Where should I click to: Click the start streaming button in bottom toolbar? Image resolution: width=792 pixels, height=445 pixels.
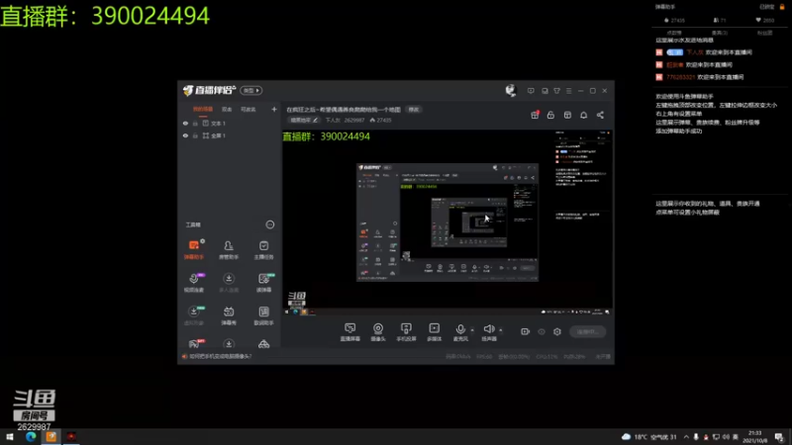click(587, 331)
